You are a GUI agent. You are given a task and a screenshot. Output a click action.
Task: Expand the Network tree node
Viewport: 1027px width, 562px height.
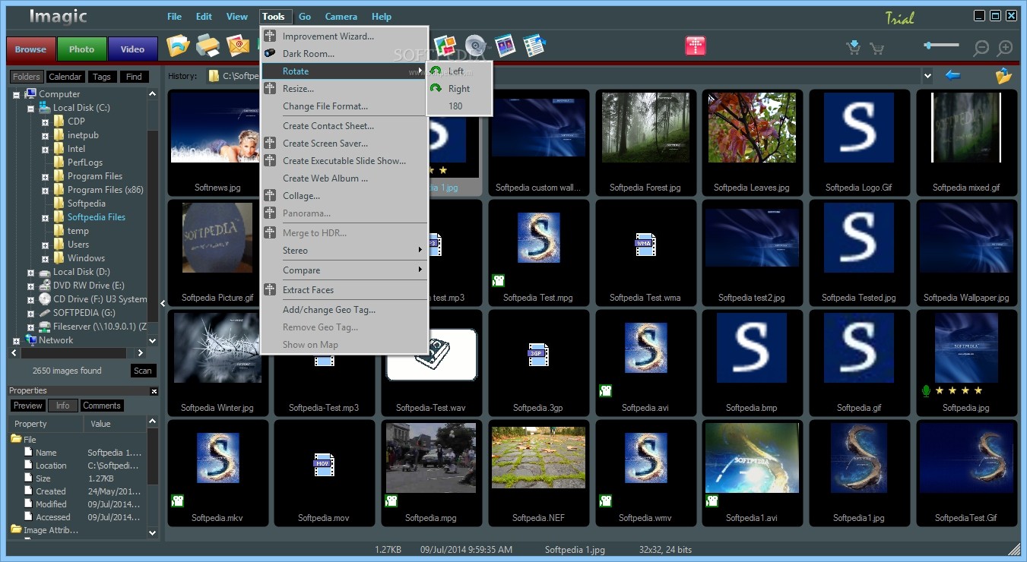pyautogui.click(x=17, y=340)
